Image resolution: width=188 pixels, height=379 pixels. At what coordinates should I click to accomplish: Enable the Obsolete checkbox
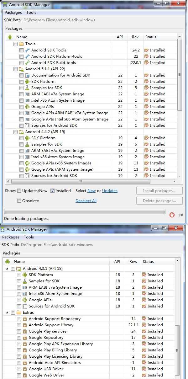click(19, 201)
